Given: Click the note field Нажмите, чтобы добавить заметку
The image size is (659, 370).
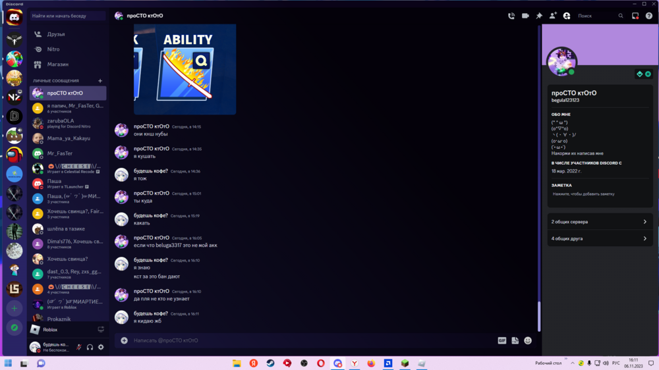Looking at the screenshot, I should coord(599,194).
